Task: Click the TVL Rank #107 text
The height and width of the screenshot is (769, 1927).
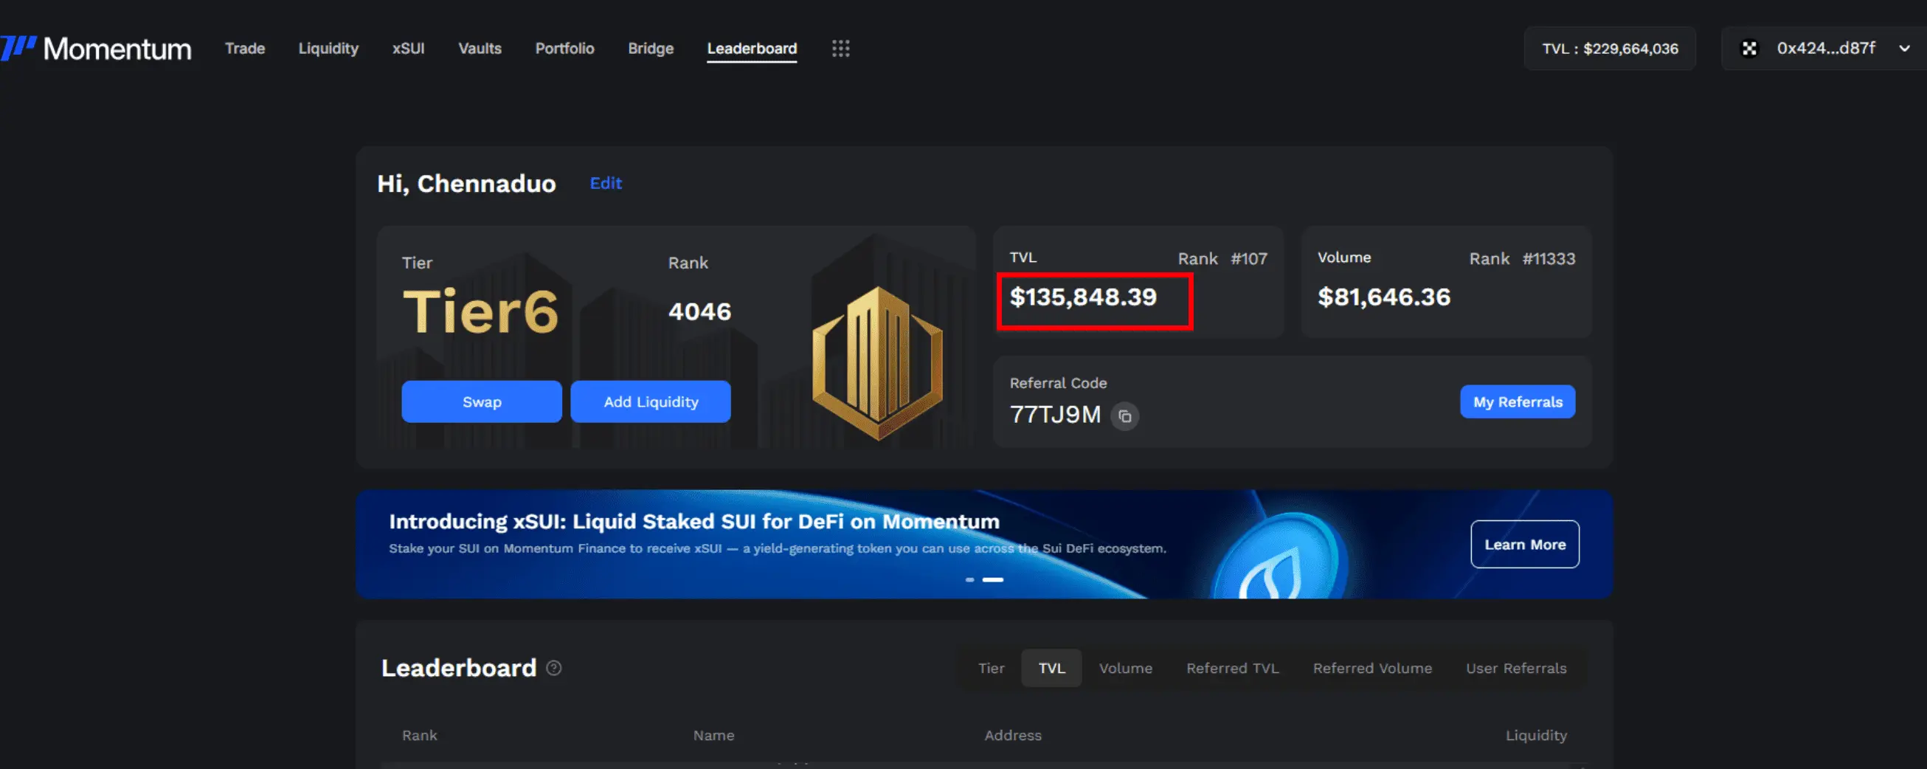Action: [1222, 259]
